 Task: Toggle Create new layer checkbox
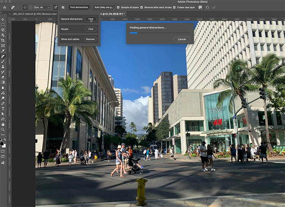(x=174, y=8)
